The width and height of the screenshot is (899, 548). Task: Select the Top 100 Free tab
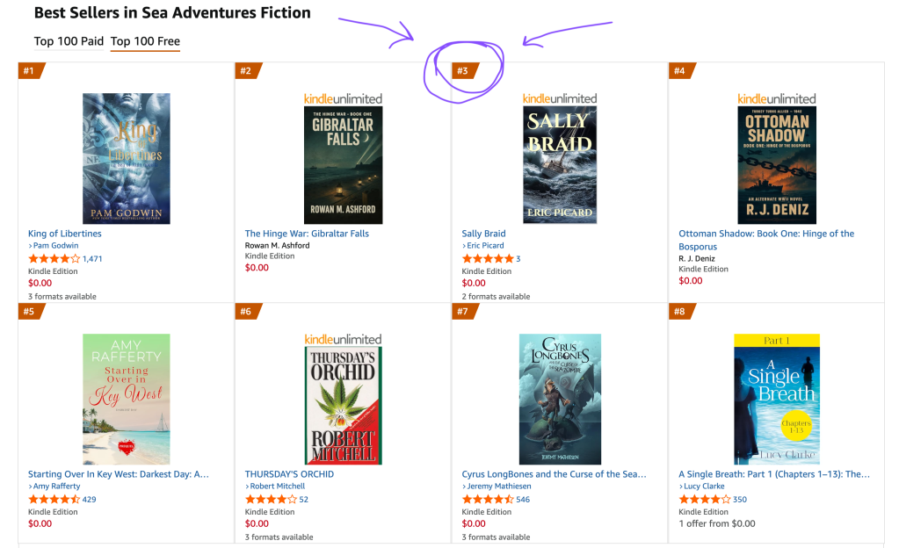(x=145, y=41)
